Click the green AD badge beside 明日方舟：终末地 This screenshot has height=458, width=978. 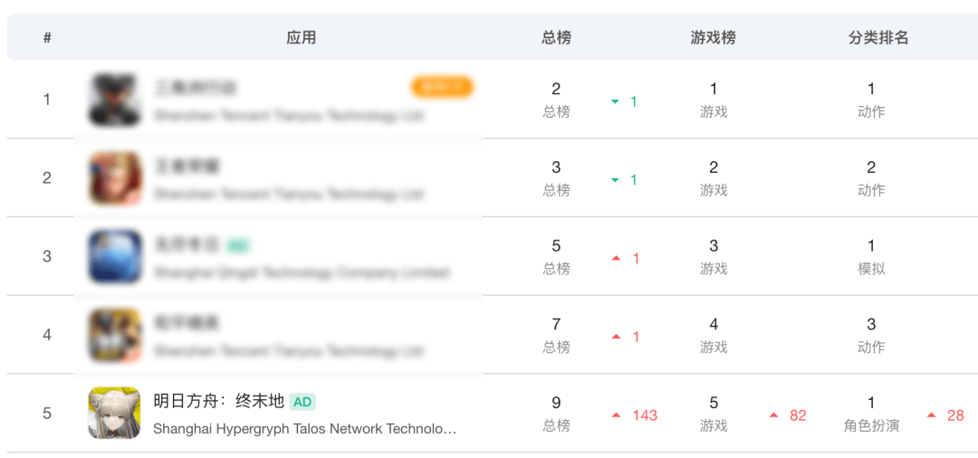[302, 402]
